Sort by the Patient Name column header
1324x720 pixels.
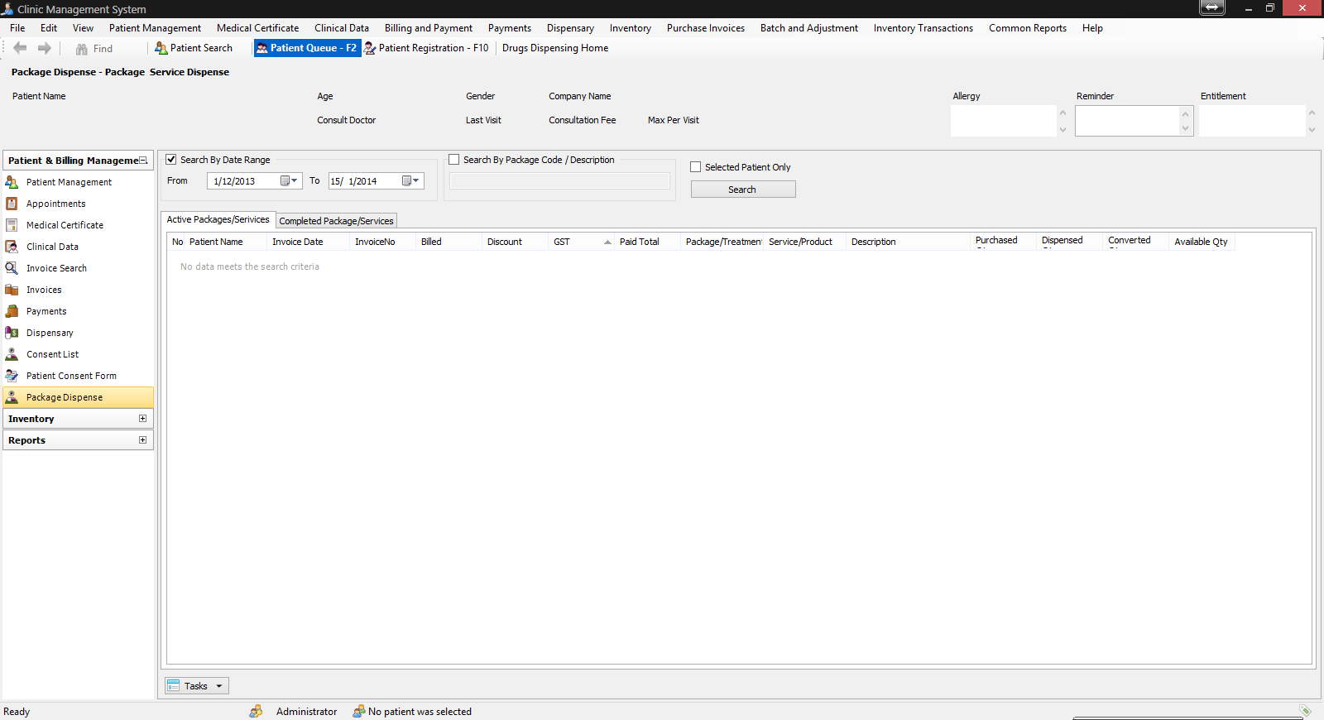(x=226, y=242)
